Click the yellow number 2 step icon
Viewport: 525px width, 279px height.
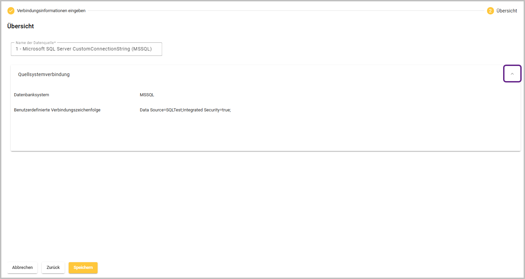(x=490, y=11)
